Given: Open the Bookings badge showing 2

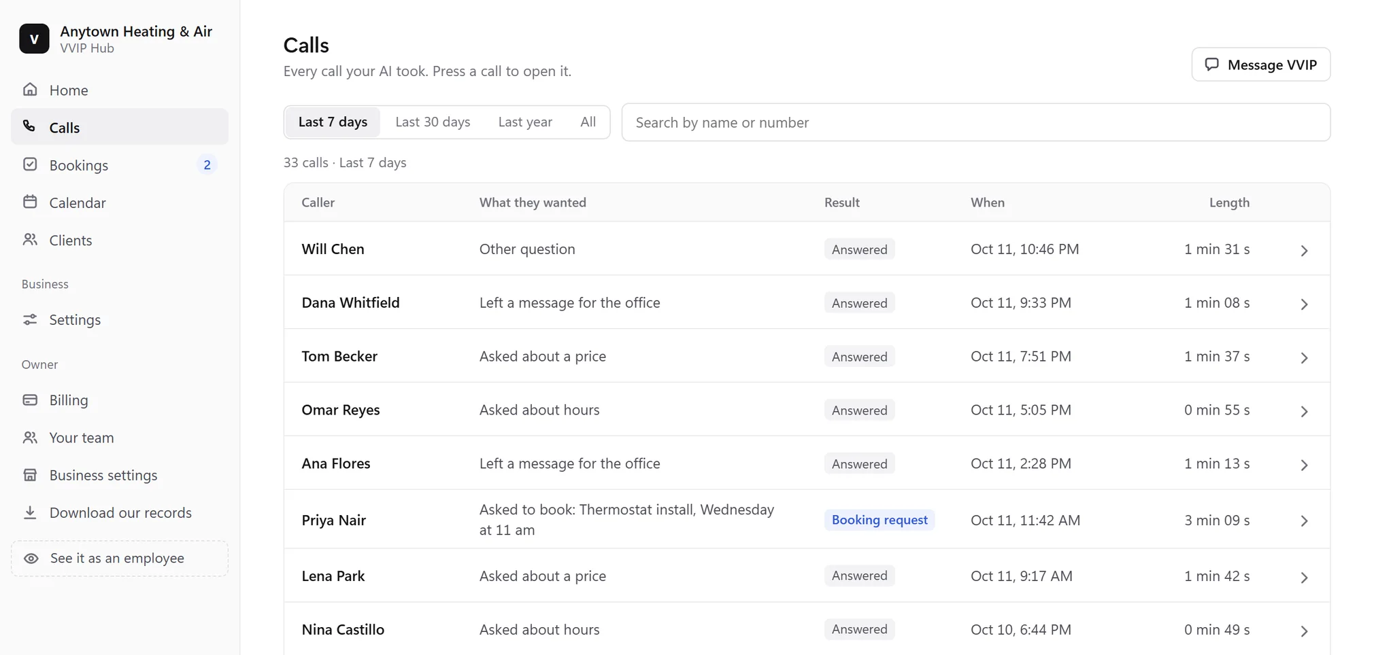Looking at the screenshot, I should click(x=207, y=164).
